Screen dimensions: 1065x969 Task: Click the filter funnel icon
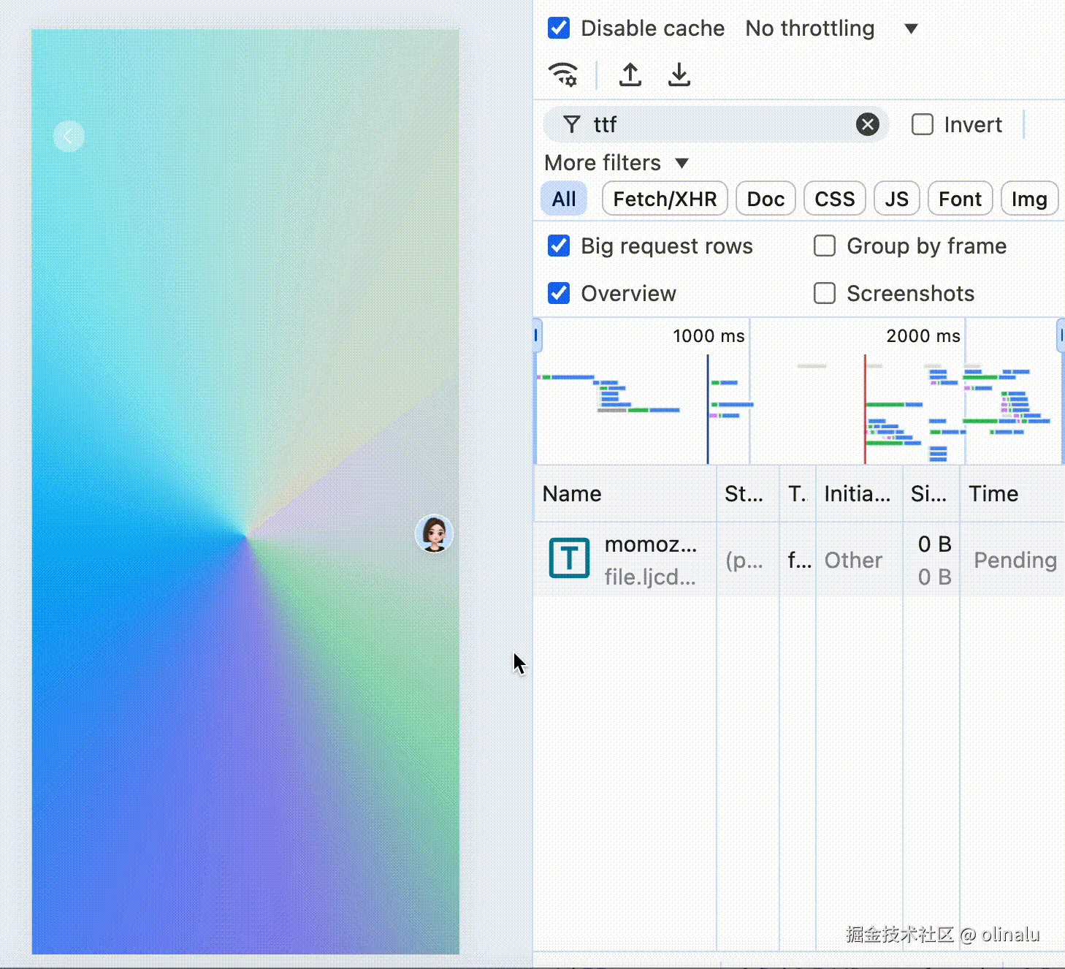pos(572,125)
